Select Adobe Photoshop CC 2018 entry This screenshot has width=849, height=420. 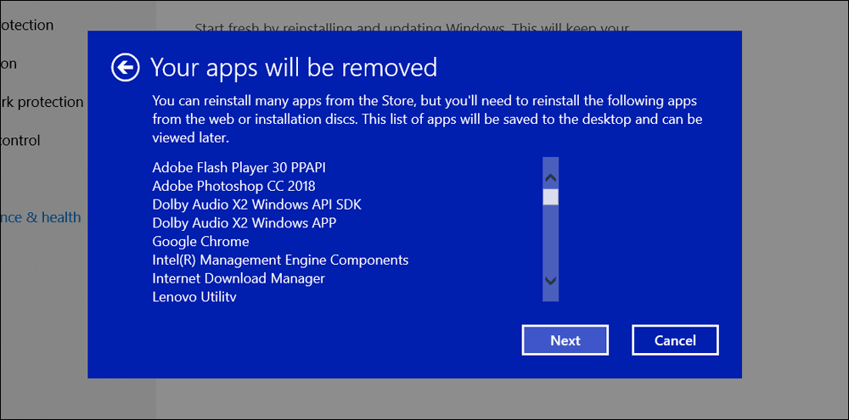[234, 186]
